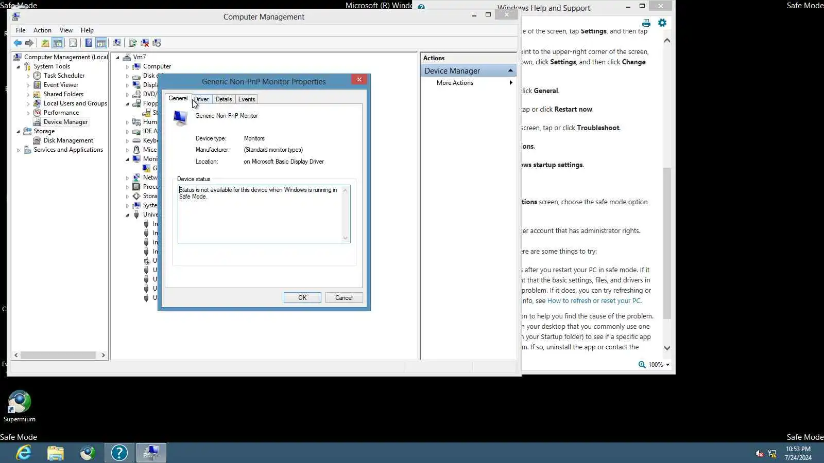Click the Event Viewer icon in console tree
The width and height of the screenshot is (824, 463).
[37, 85]
